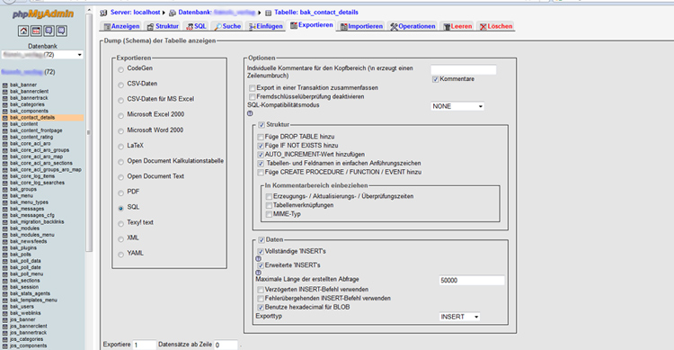This screenshot has height=350, width=674.
Task: Click the help icon below SQL-Kompatibilitätsmodus
Action: [250, 113]
